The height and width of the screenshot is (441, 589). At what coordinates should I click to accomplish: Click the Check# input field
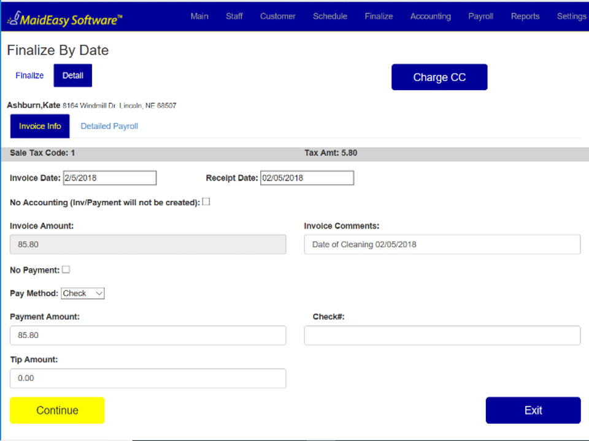pyautogui.click(x=442, y=335)
